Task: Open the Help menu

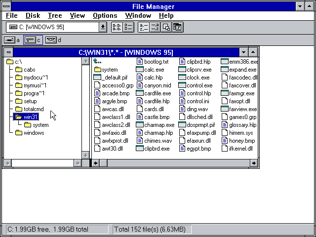Action: 166,15
